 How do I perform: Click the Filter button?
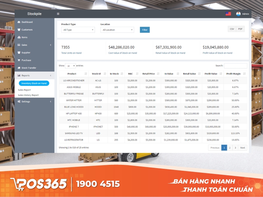coord(145,30)
